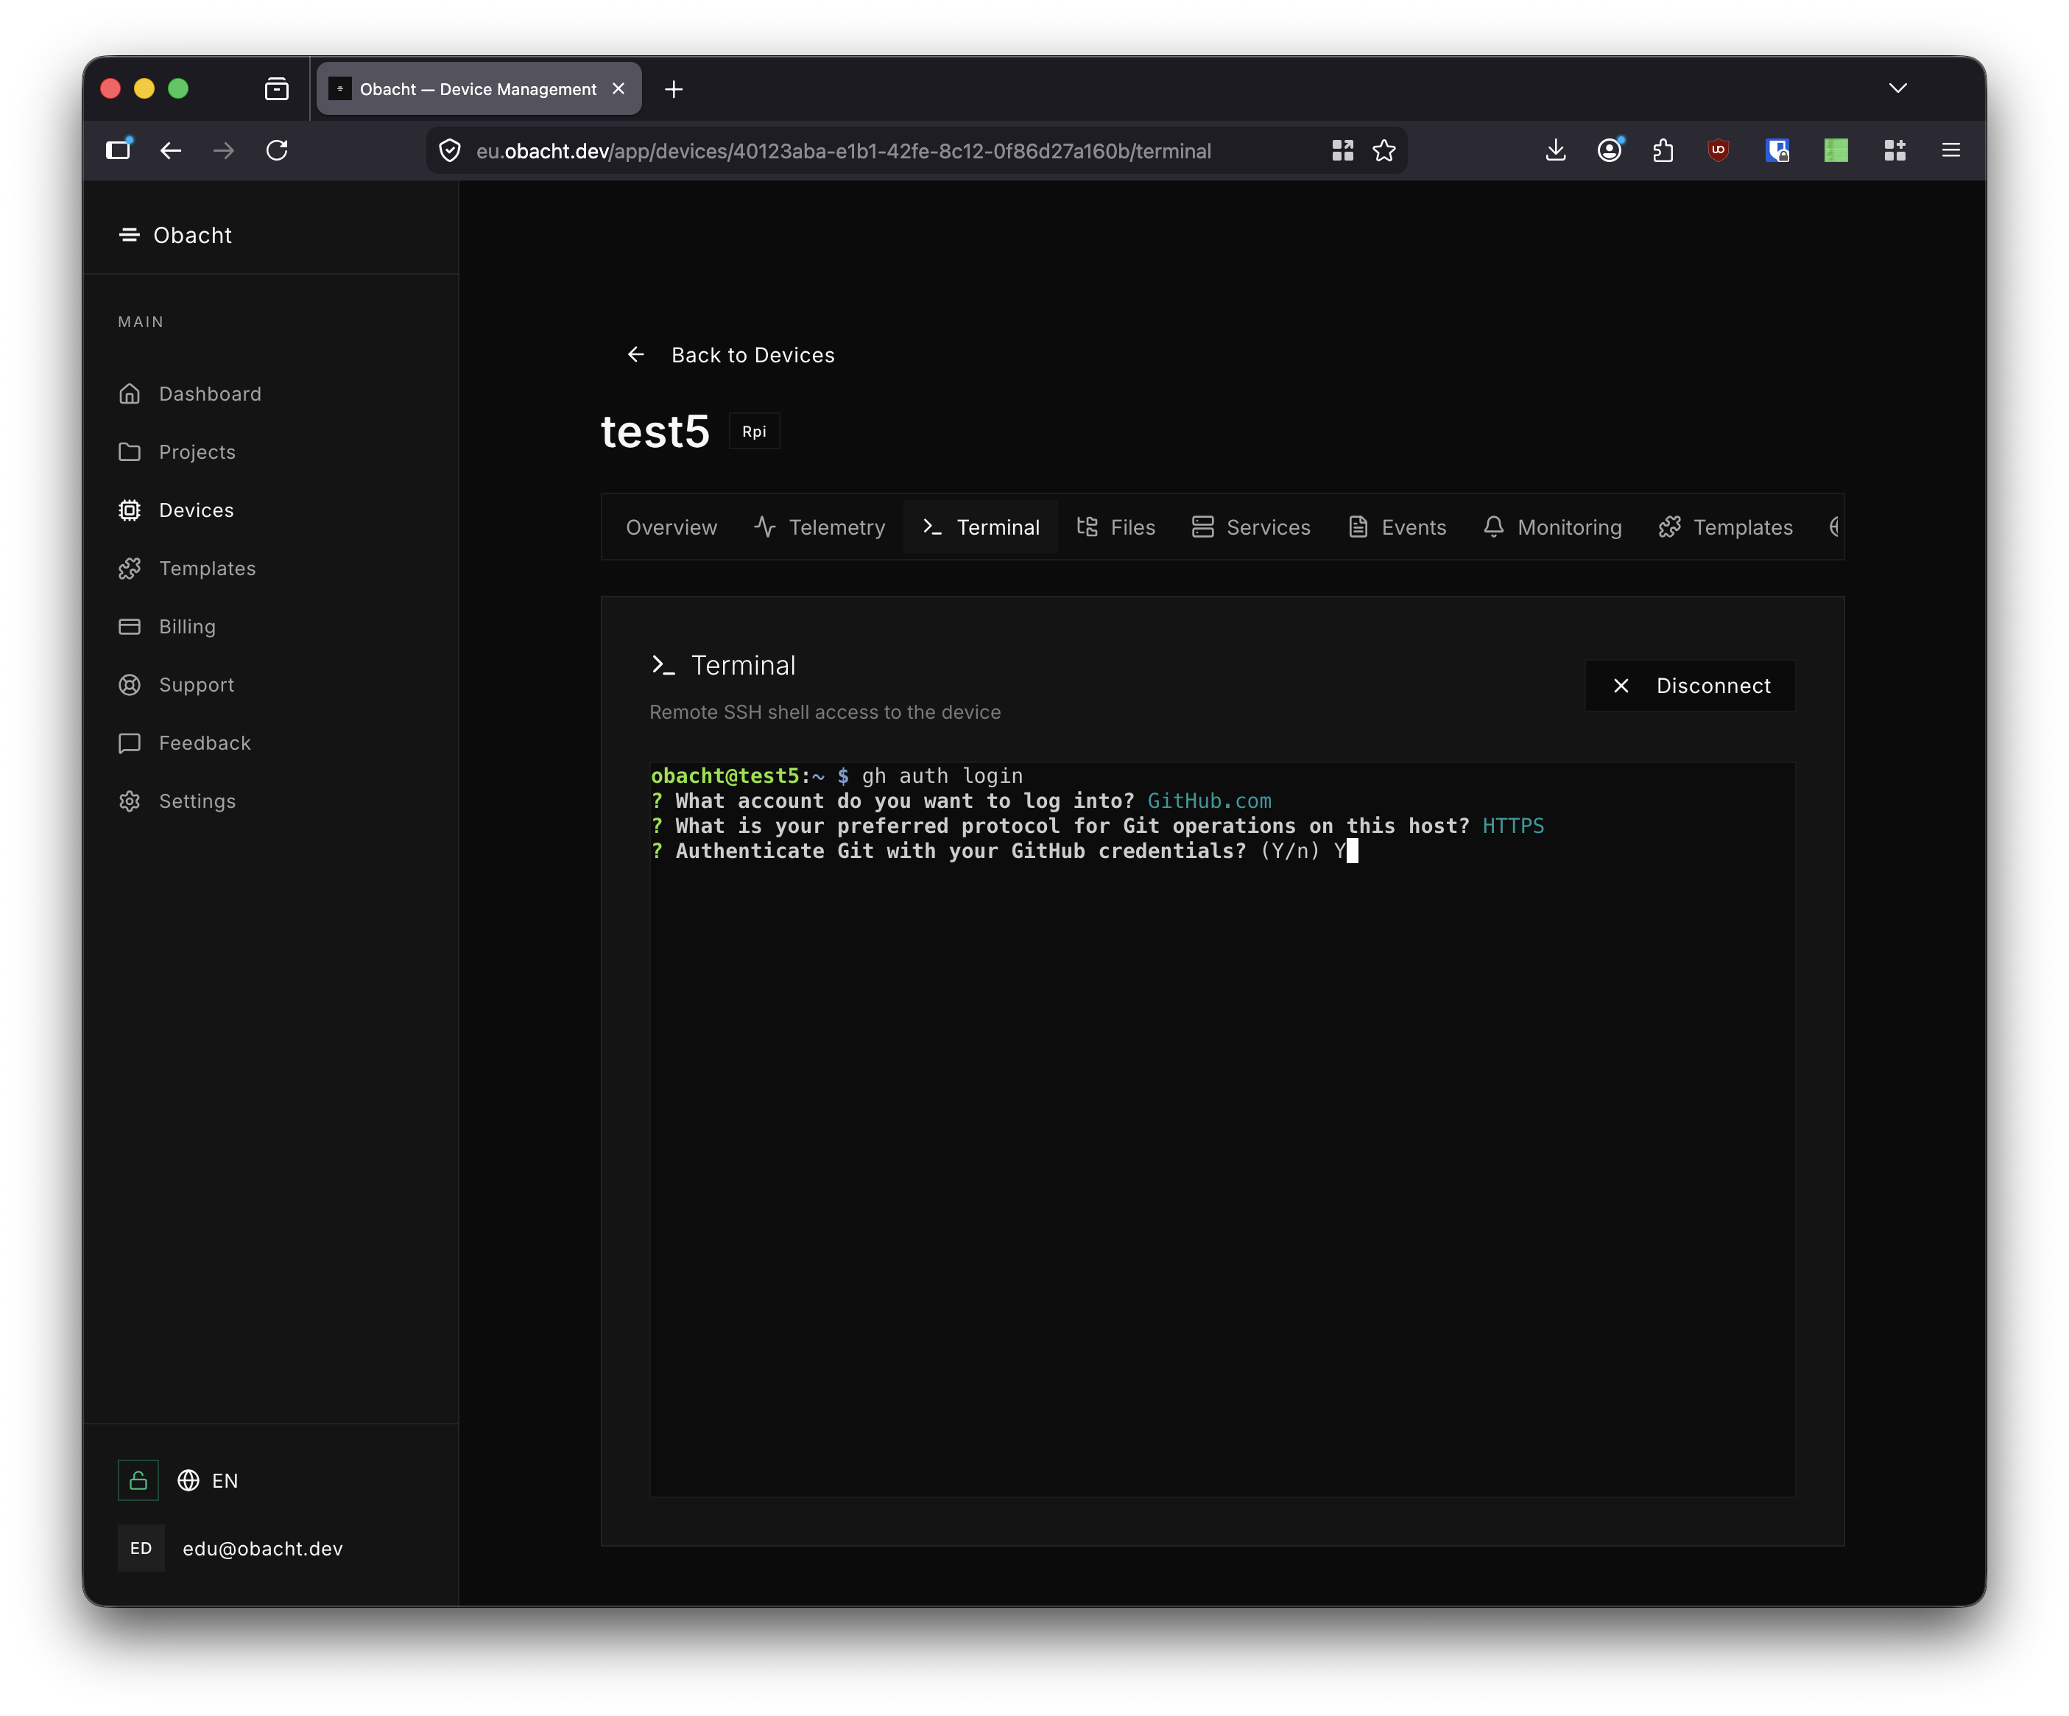Click the partially visible tab after Templates

1835,527
